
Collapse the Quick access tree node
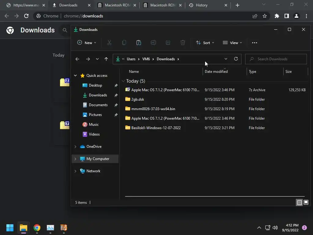(75, 76)
